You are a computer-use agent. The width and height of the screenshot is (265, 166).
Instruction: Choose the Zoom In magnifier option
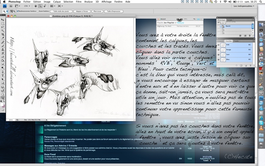point(11,11)
